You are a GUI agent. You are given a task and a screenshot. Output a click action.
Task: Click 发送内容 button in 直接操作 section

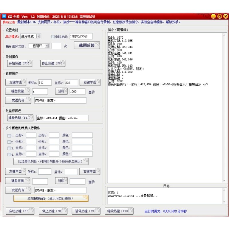[x=18, y=100]
